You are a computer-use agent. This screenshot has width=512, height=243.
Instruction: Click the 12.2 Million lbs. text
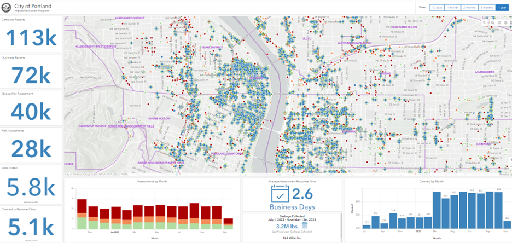coord(292,238)
